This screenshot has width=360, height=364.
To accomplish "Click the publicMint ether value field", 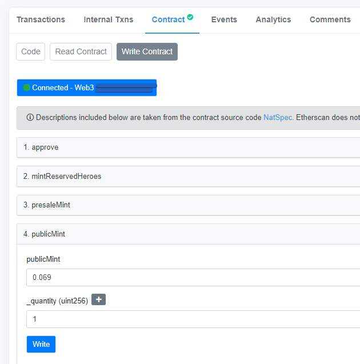I will coord(193,277).
